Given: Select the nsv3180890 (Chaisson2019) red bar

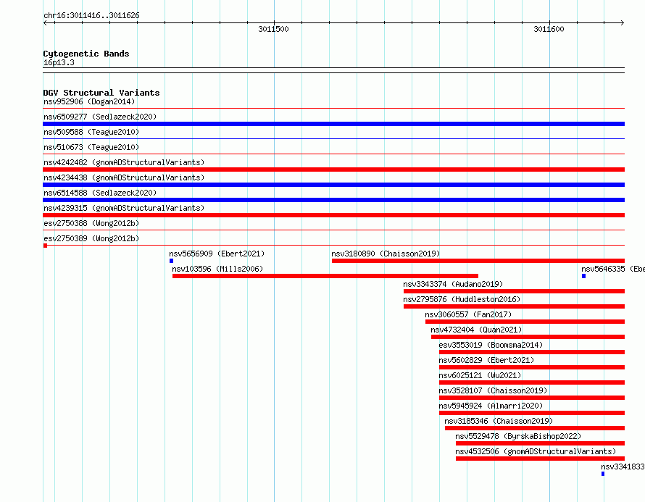Looking at the screenshot, I should 478,261.
